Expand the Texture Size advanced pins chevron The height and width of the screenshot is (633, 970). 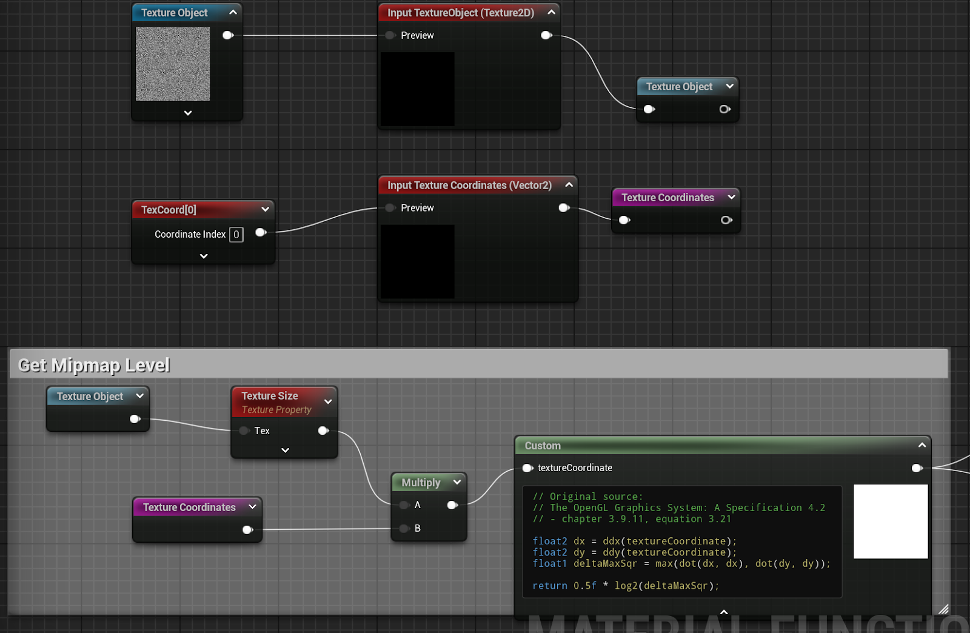[x=286, y=450]
